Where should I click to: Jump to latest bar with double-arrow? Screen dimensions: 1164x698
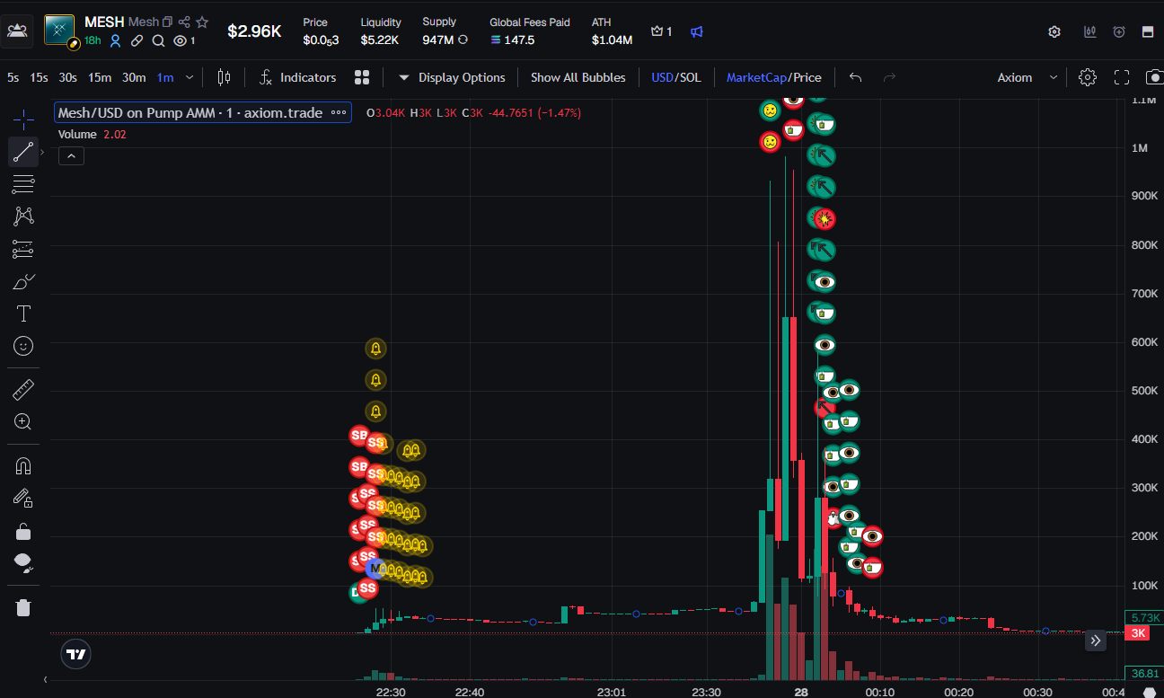pos(1096,641)
